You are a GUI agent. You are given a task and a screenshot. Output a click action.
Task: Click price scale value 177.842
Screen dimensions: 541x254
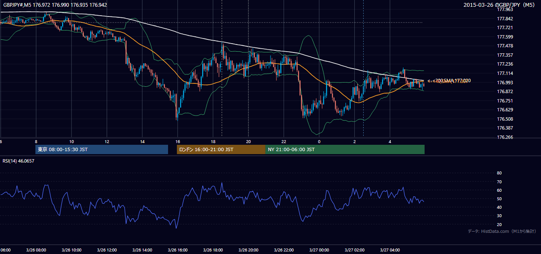point(505,19)
